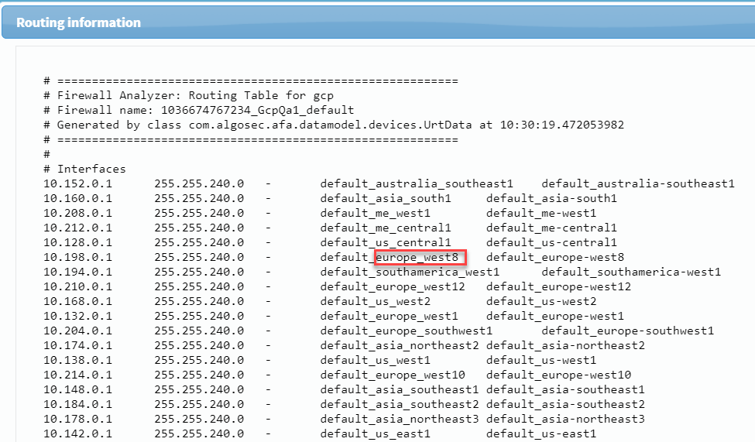Screen dimensions: 755x442
Task: Click the default_australia_southeast1 interface name
Action: coord(417,183)
